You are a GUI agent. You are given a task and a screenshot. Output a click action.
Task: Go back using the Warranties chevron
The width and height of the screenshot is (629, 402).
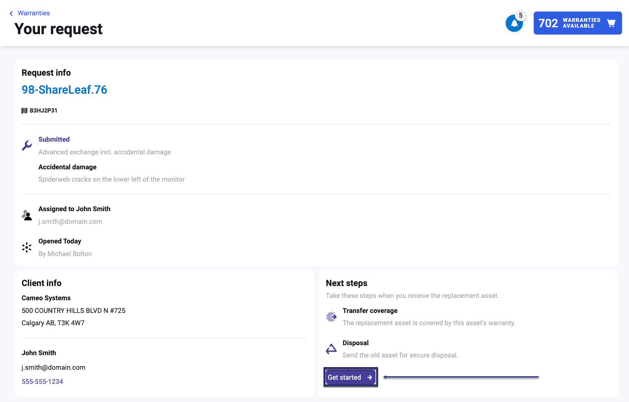[11, 13]
